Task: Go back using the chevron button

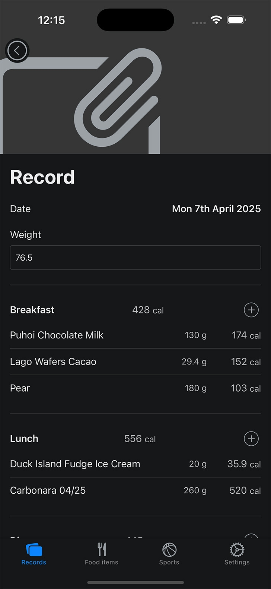Action: click(x=17, y=50)
